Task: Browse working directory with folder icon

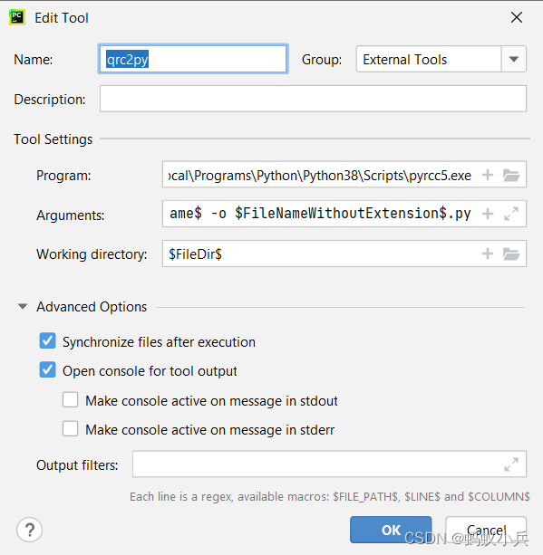Action: 511,254
